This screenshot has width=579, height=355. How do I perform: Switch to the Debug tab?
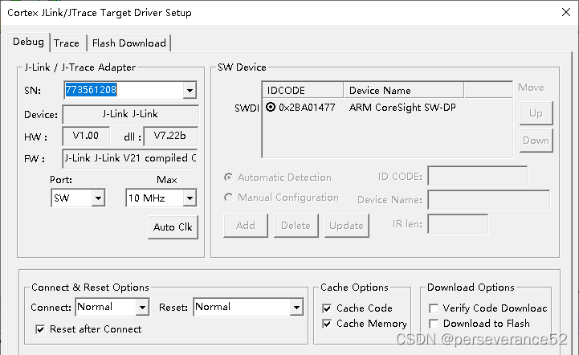[x=28, y=42]
